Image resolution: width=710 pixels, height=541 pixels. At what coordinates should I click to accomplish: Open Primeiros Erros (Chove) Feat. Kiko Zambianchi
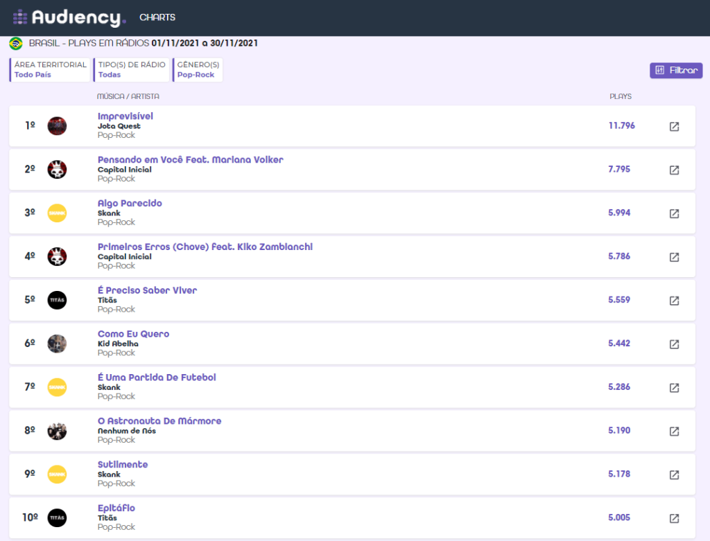(205, 247)
